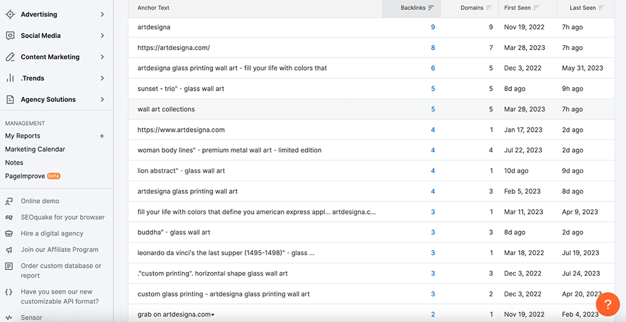The height and width of the screenshot is (322, 626).
Task: Click Last Seen date May 31, 2023
Action: click(582, 68)
